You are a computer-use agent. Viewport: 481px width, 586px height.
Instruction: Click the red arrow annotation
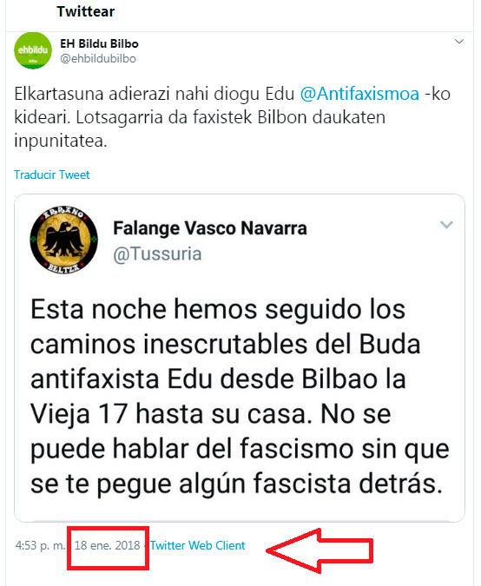click(320, 550)
